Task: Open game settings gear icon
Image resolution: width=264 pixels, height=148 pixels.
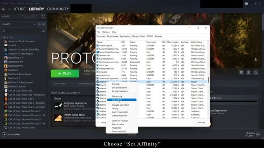Action: point(241,72)
